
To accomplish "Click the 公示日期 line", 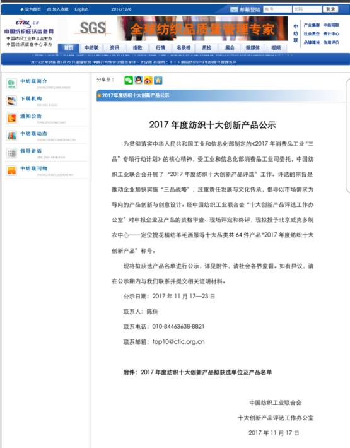I will (169, 297).
